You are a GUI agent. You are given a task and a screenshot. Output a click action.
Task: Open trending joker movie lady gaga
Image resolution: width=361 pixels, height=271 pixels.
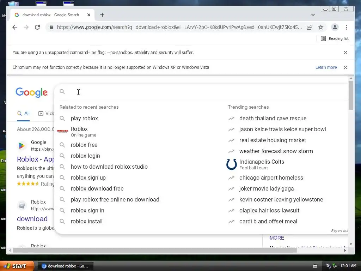tap(267, 189)
